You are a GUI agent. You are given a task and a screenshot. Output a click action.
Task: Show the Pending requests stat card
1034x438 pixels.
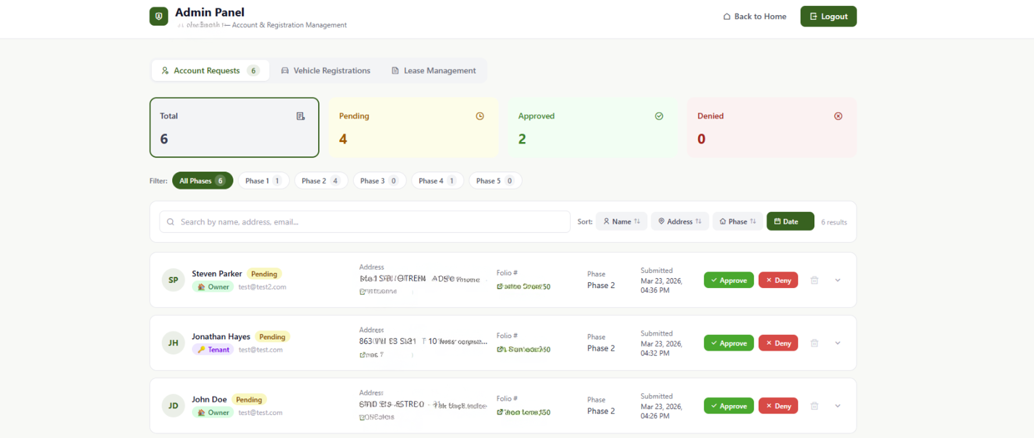click(x=413, y=127)
